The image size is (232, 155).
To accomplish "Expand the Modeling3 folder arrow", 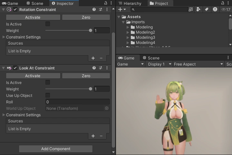I will coord(128,37).
